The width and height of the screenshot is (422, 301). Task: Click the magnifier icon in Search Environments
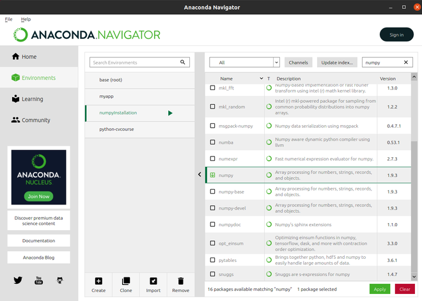pos(183,62)
